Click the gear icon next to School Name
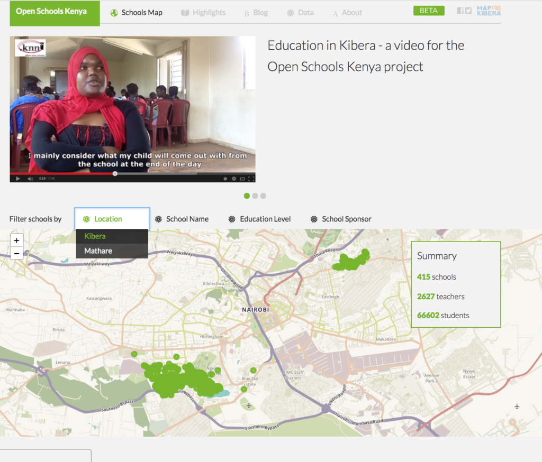Image resolution: width=542 pixels, height=462 pixels. click(158, 219)
